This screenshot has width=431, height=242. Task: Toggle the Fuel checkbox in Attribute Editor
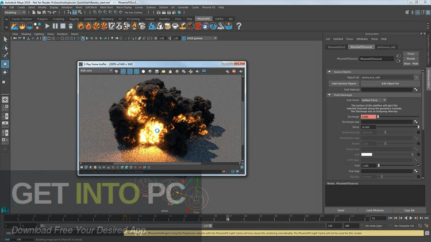[418, 166]
